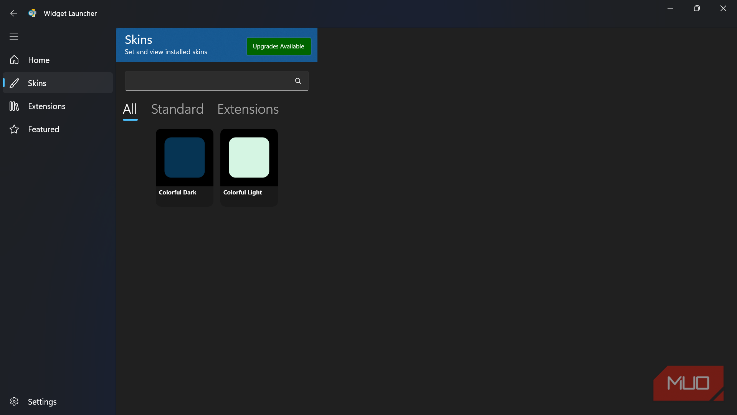Click the back arrow in title bar
The width and height of the screenshot is (737, 415).
[x=14, y=13]
